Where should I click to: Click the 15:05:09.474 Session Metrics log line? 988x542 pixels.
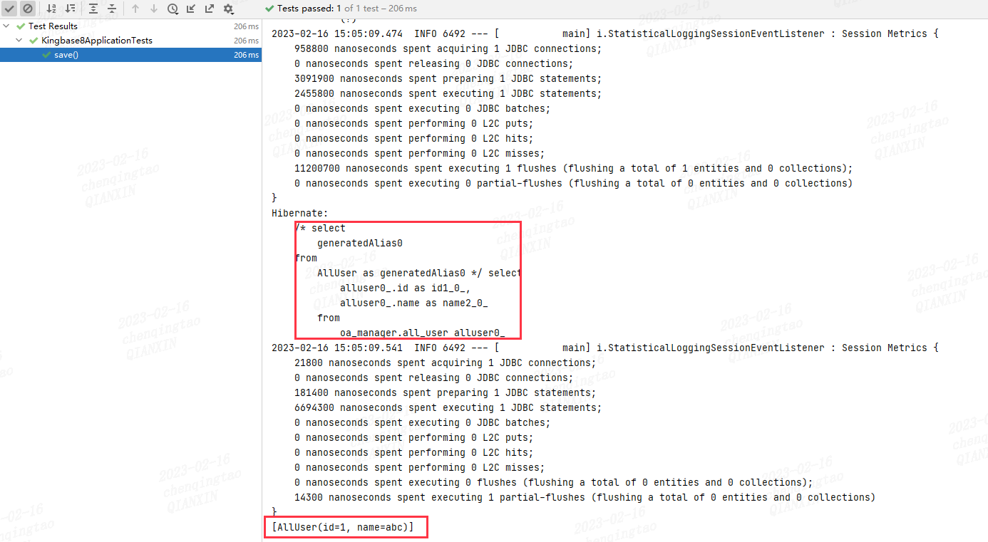pos(605,33)
